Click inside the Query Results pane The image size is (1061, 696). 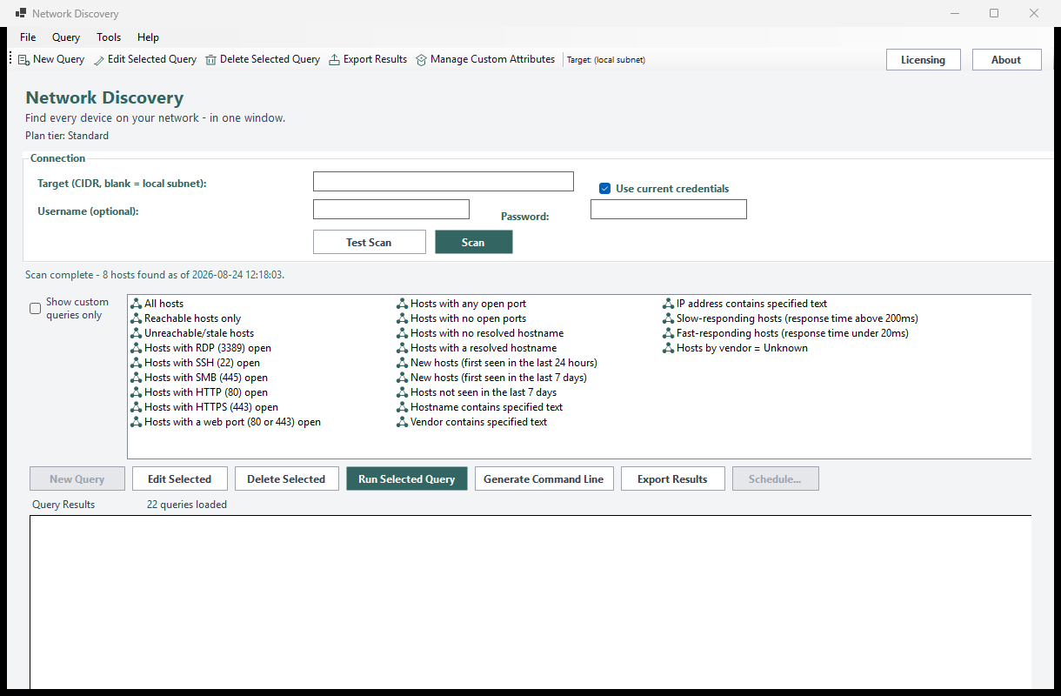[530, 602]
